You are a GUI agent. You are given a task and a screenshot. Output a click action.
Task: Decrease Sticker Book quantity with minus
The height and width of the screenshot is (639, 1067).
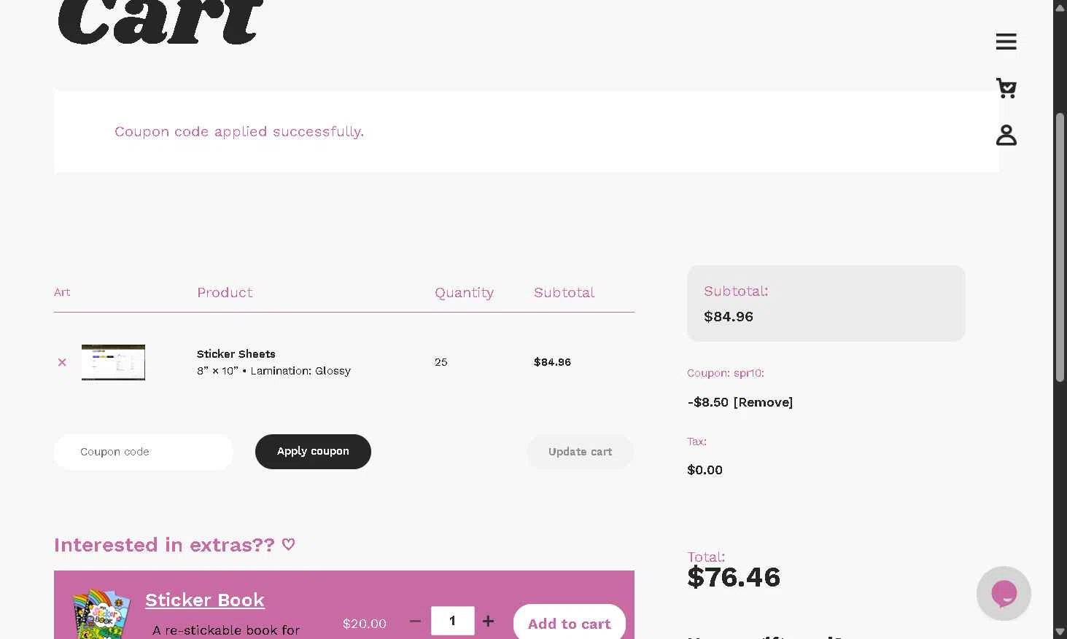pos(415,621)
